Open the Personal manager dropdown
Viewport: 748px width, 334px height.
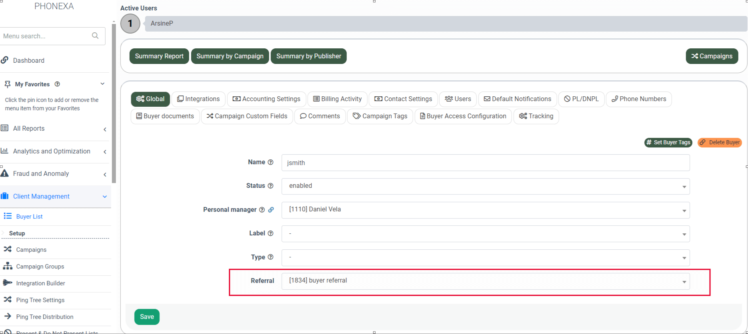point(485,210)
